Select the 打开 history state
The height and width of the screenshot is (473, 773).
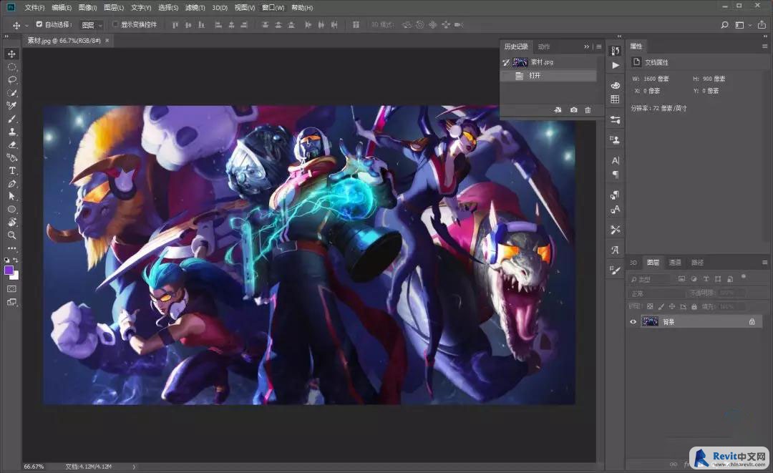548,75
